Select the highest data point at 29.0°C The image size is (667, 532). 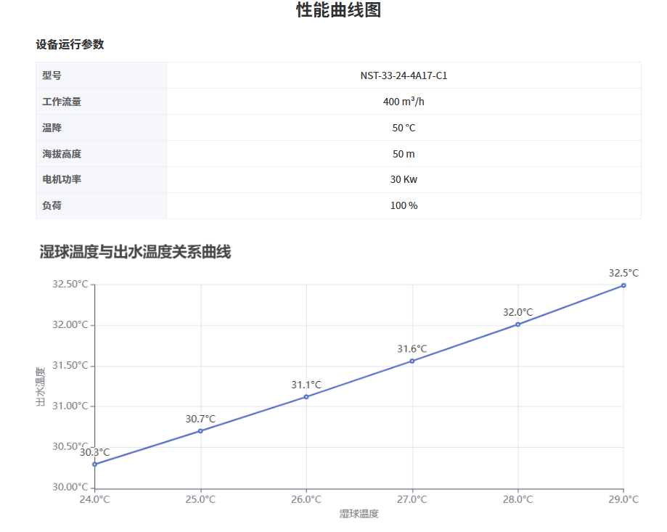pos(623,286)
